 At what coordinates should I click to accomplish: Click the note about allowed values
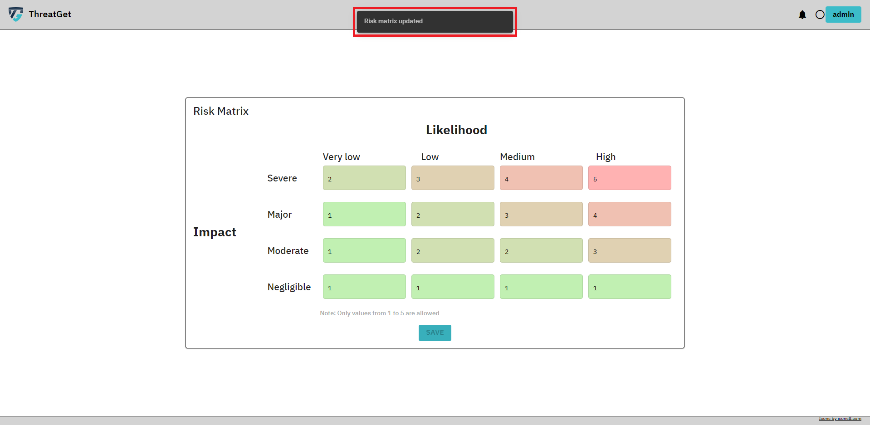click(x=380, y=313)
